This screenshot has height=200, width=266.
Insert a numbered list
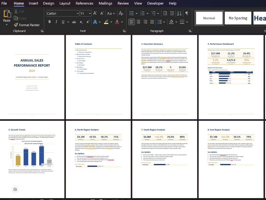(x=142, y=13)
